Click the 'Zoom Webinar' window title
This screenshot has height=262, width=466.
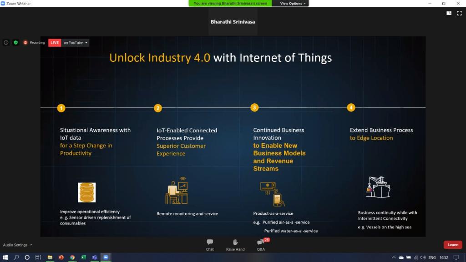click(18, 3)
